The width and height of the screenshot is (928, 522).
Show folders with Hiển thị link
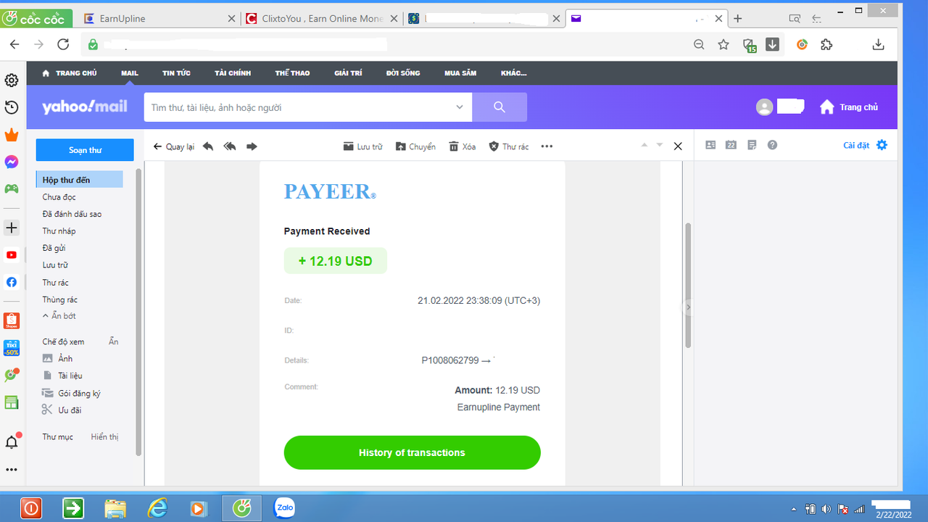tap(104, 436)
